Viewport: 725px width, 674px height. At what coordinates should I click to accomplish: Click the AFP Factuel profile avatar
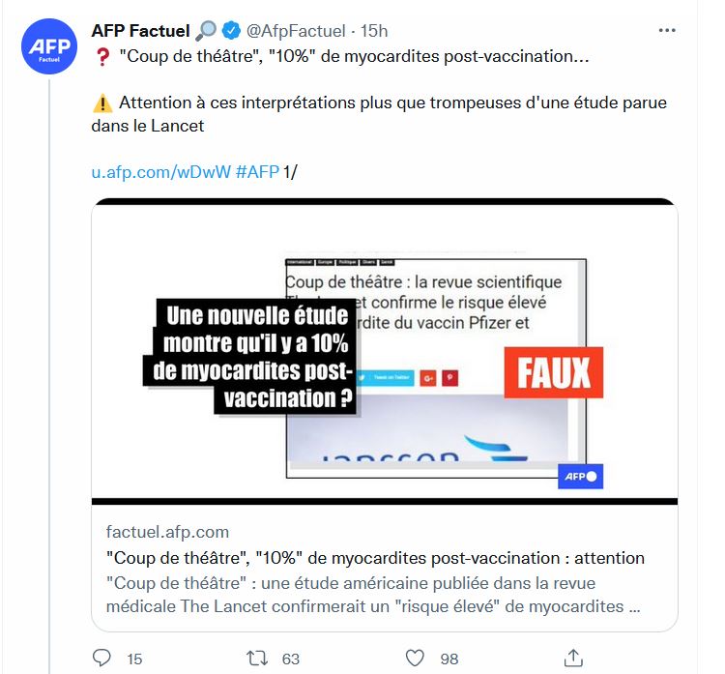46,50
